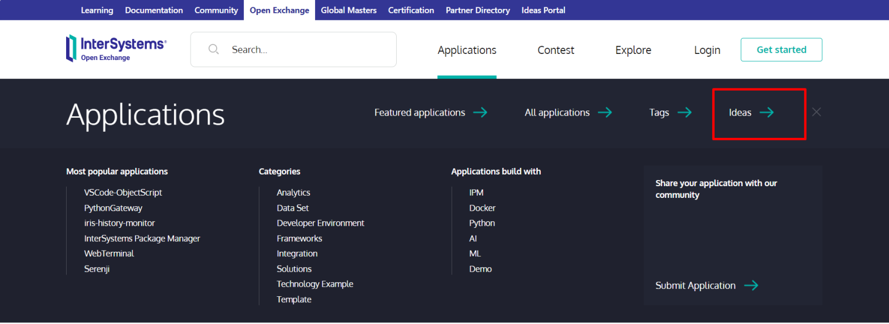
Task: View All applications
Action: click(x=557, y=112)
